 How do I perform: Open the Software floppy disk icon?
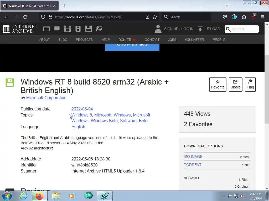coord(89,29)
